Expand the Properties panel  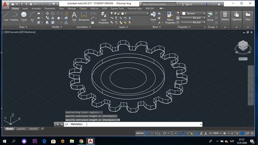(x=184, y=27)
